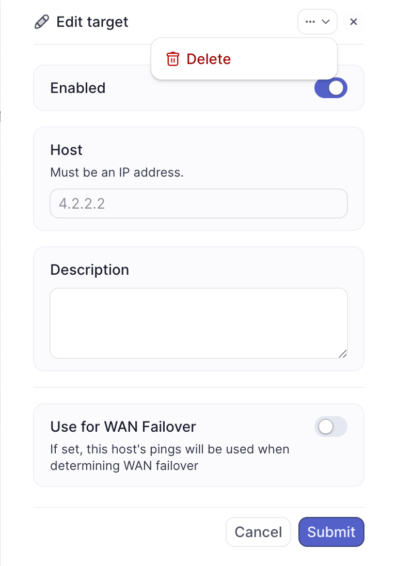Screen dimensions: 397x566
Task: Click the red trash can icon
Action: pos(172,59)
